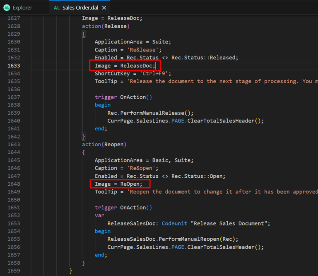
Task: Click the ReleaseSalesDoc.PerformManualReopen(Rec) call
Action: pyautogui.click(x=173, y=239)
